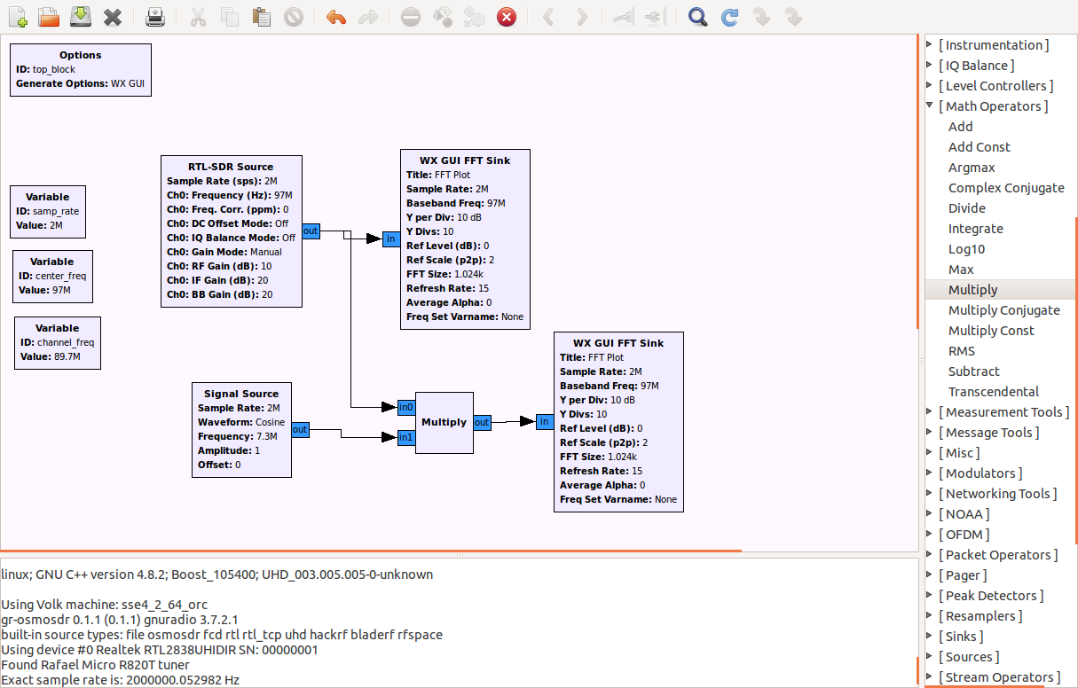
Task: Reload blocks with the blue refresh icon
Action: [729, 17]
